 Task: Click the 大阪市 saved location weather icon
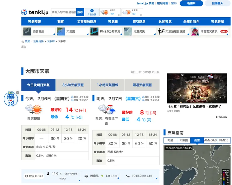(104, 12)
